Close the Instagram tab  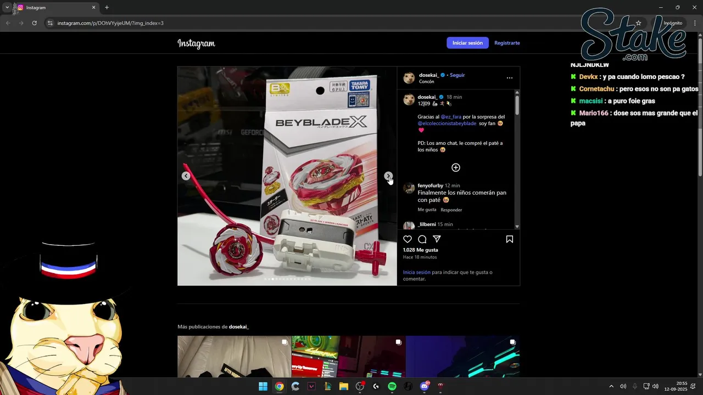click(93, 8)
